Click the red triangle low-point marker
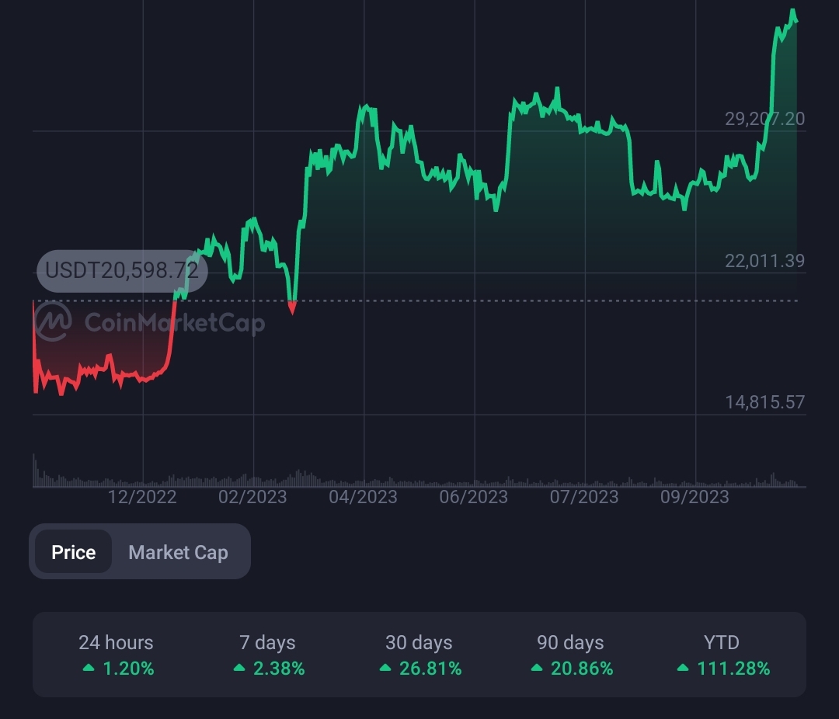This screenshot has width=839, height=719. click(292, 307)
